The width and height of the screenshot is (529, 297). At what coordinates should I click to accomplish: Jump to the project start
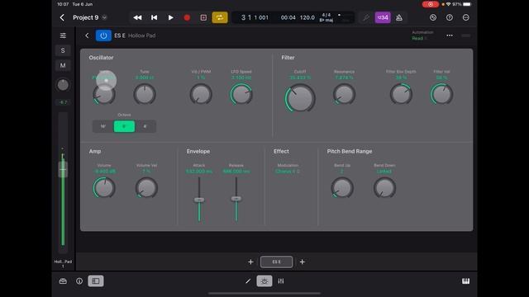point(155,17)
